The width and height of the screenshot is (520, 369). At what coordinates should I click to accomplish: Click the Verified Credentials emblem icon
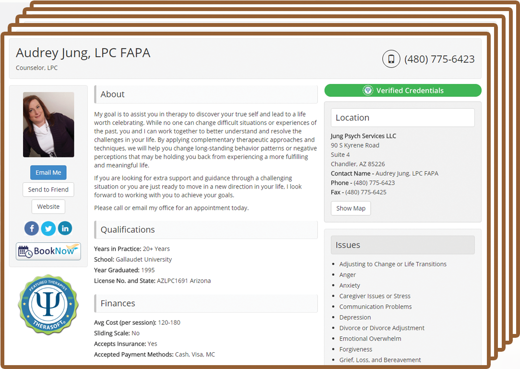pos(368,90)
